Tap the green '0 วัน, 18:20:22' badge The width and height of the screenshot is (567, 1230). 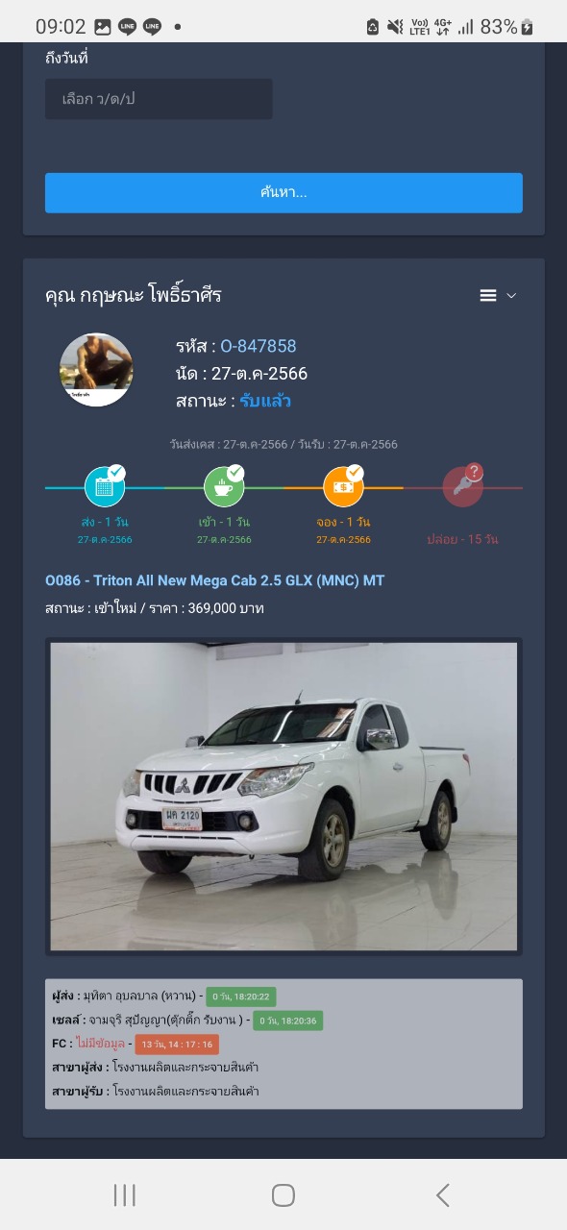tap(240, 996)
